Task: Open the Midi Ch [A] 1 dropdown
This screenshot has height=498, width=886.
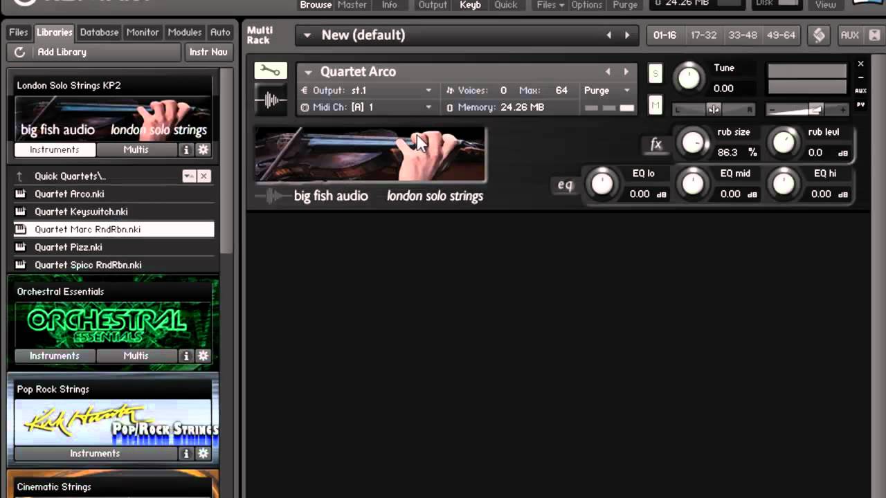Action: [428, 107]
